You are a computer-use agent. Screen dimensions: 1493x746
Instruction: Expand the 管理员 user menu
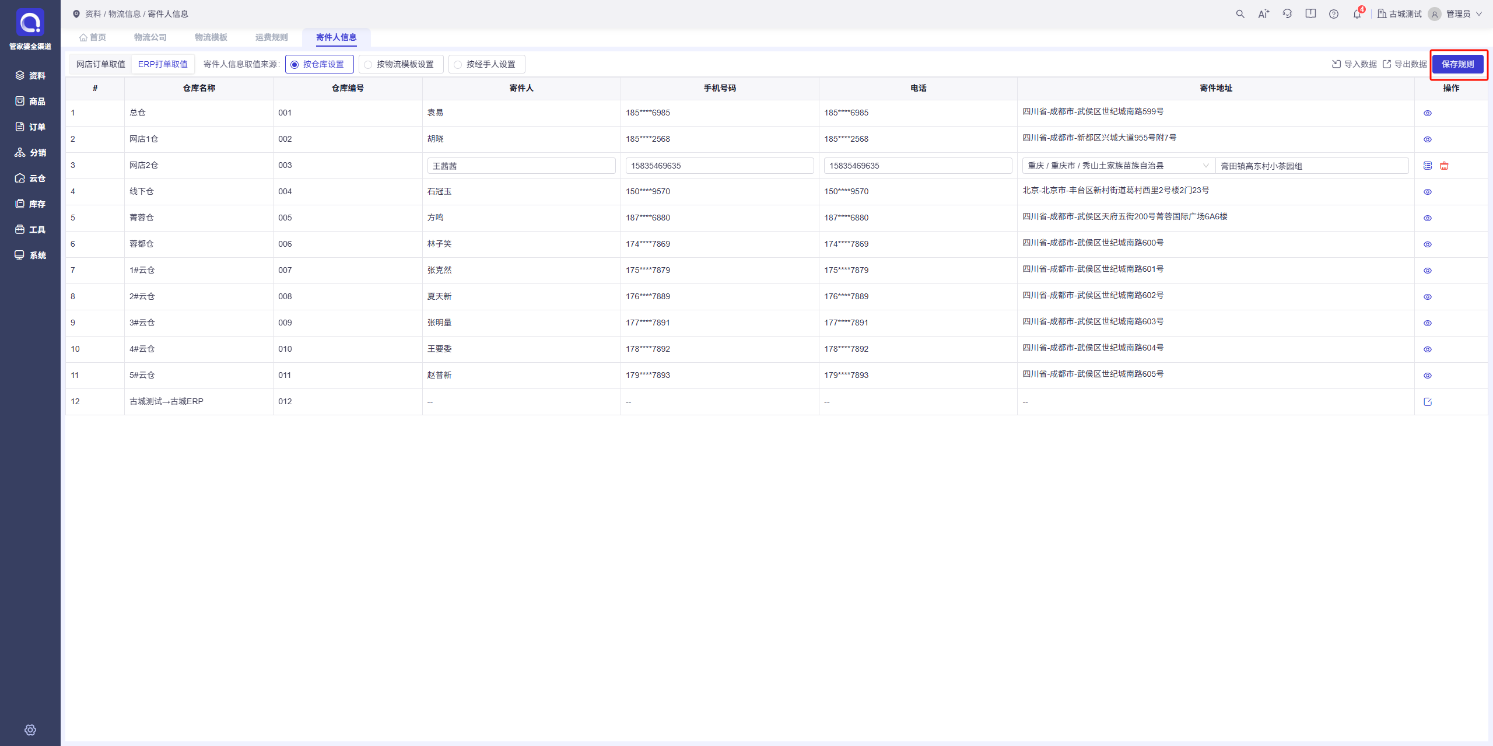click(x=1463, y=14)
